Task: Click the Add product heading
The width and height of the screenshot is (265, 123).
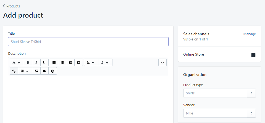Action: pyautogui.click(x=23, y=15)
